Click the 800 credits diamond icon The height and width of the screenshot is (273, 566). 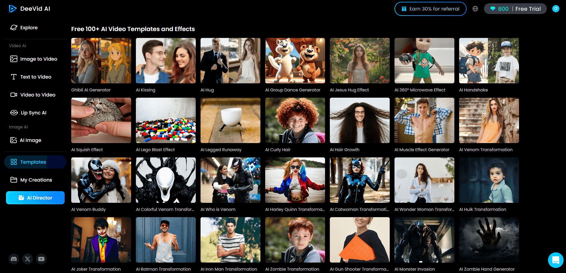(x=493, y=9)
